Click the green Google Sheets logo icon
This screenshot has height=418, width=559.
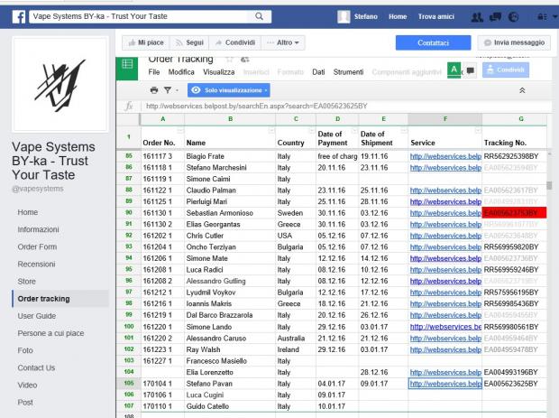click(127, 65)
